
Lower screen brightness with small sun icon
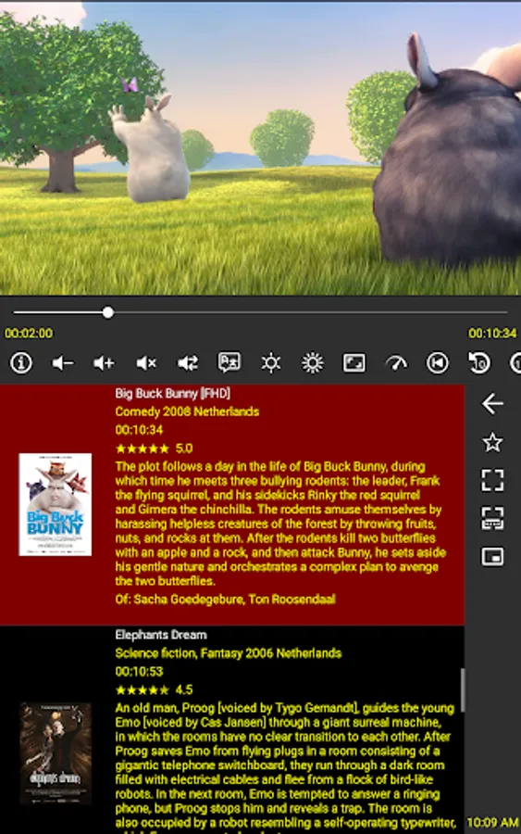pos(271,363)
